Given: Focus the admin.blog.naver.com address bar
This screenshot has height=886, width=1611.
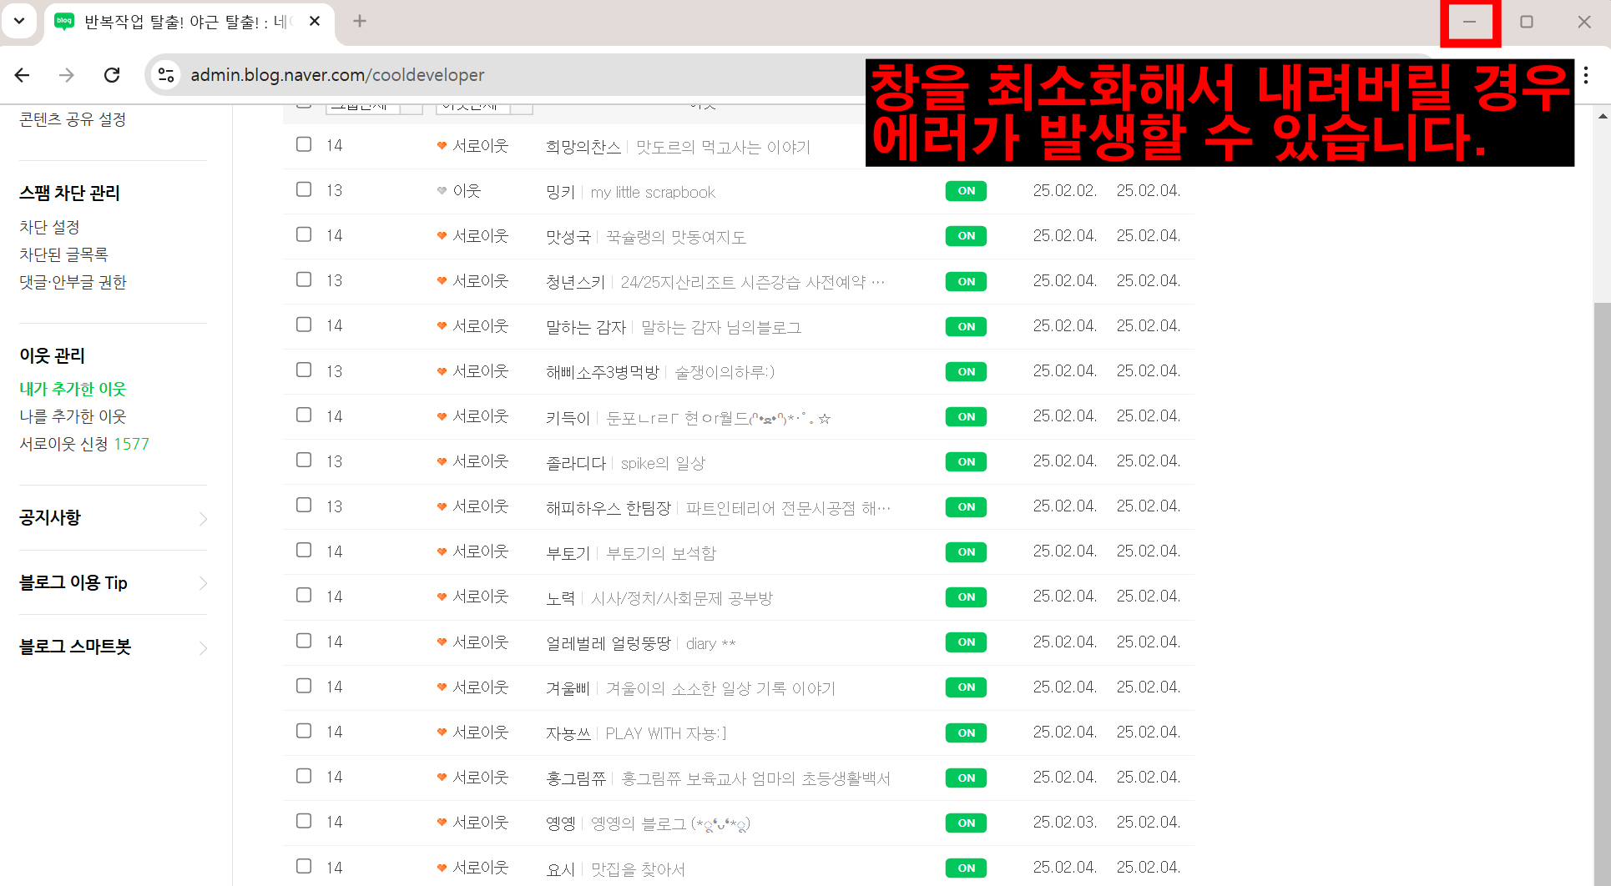Looking at the screenshot, I should tap(337, 75).
